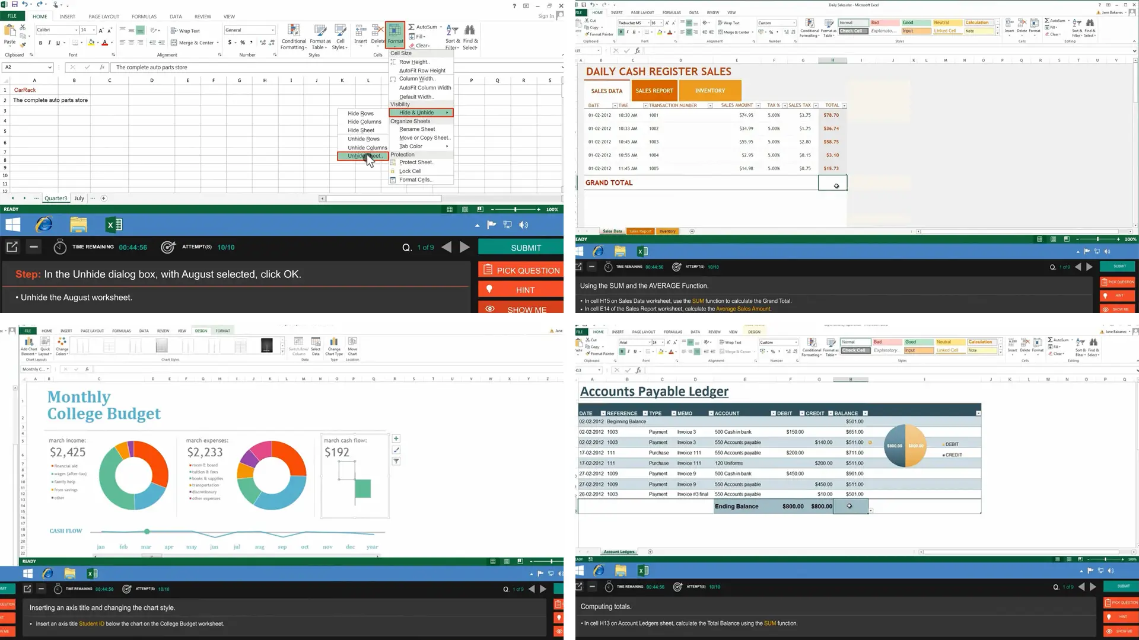
Task: Adjust the zoom slider in the CarRack status bar
Action: pos(516,209)
